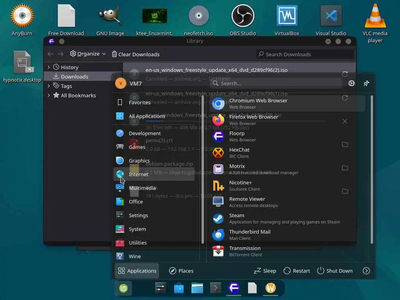Open System Settings from taskbar
Screen dimensions: 400x300
click(x=161, y=288)
